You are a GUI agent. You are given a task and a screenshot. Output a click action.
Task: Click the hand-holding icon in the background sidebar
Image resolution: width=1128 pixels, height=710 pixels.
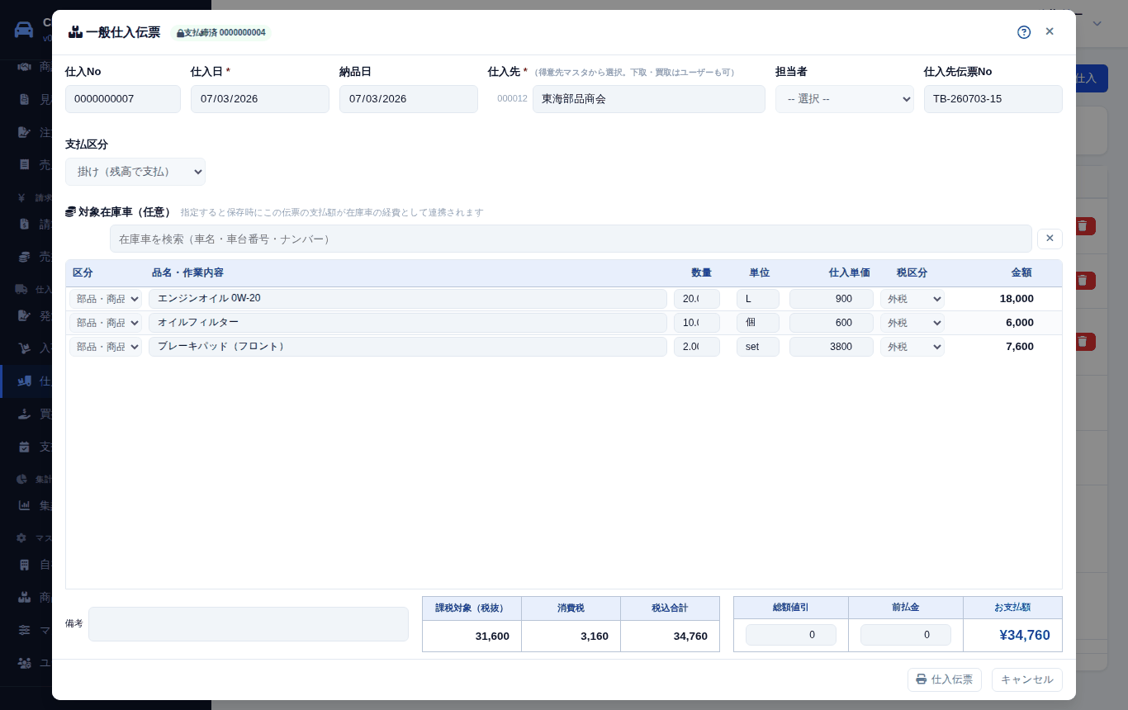tap(24, 414)
